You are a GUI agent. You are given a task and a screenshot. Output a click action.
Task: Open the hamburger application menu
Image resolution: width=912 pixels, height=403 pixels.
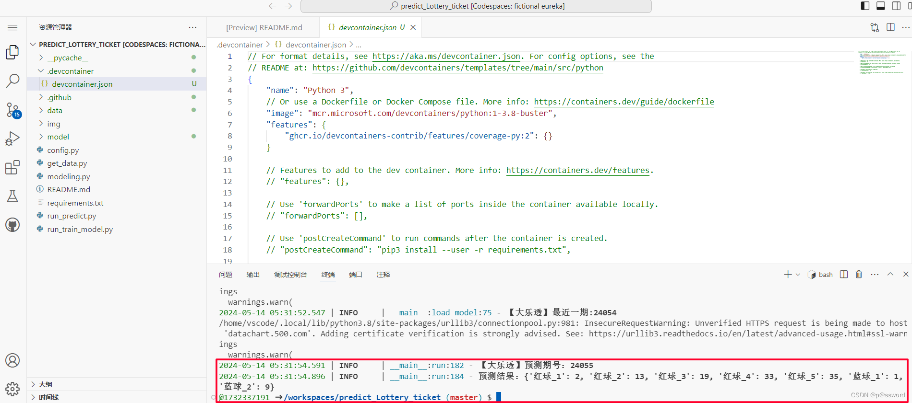coord(12,28)
